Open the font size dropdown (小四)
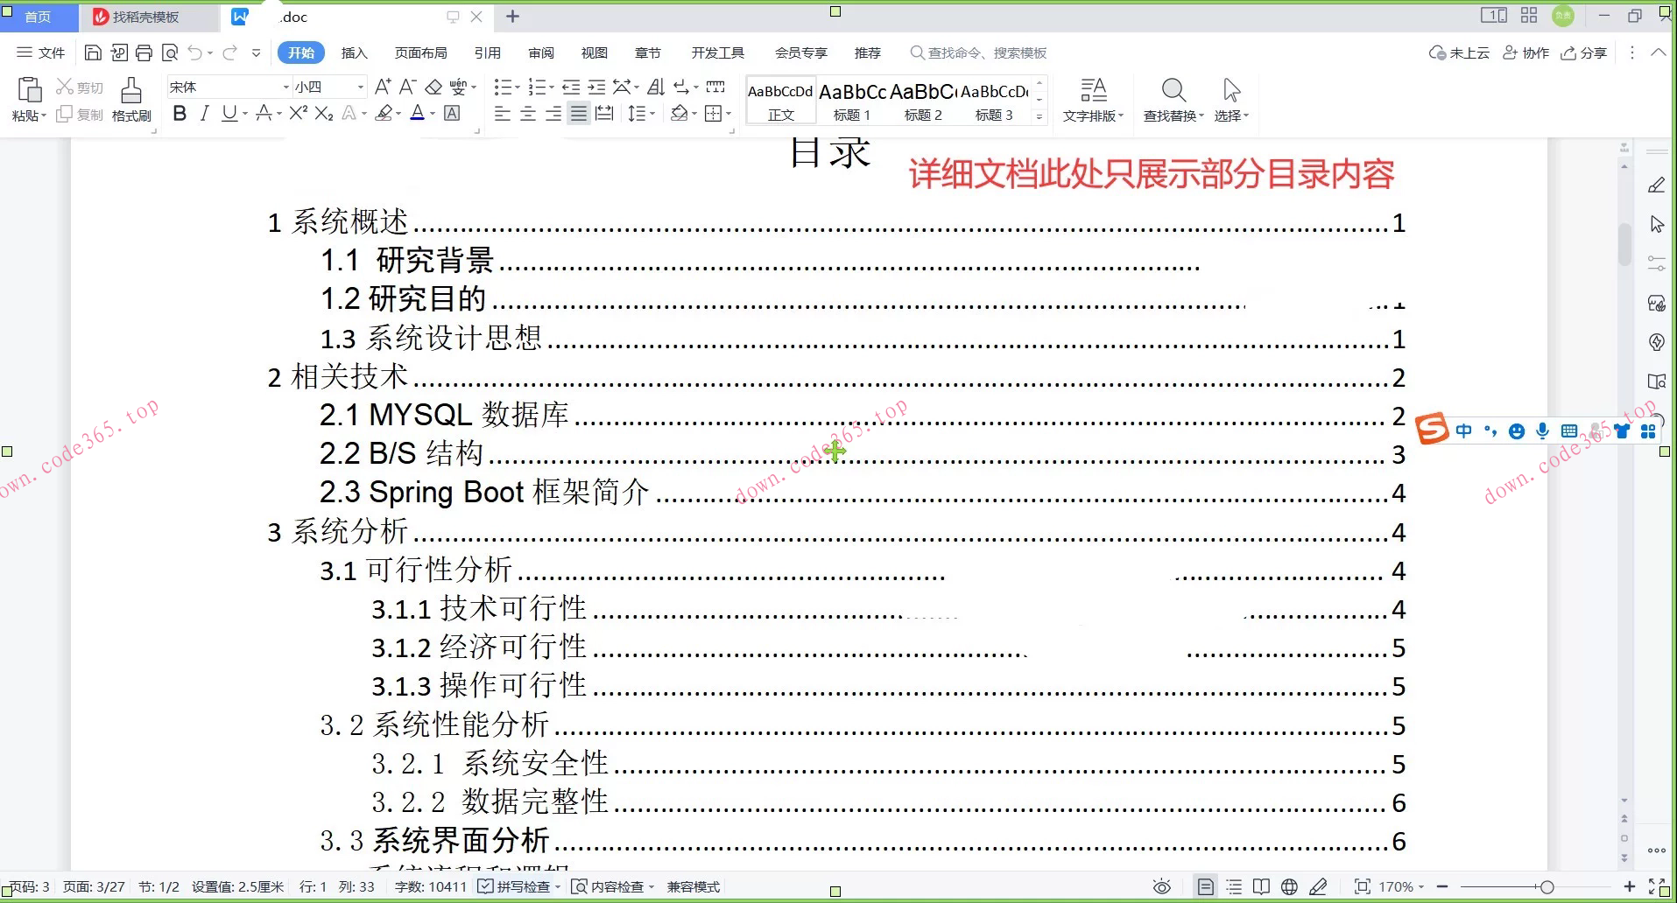Screen dimensions: 1677x903 (360, 87)
